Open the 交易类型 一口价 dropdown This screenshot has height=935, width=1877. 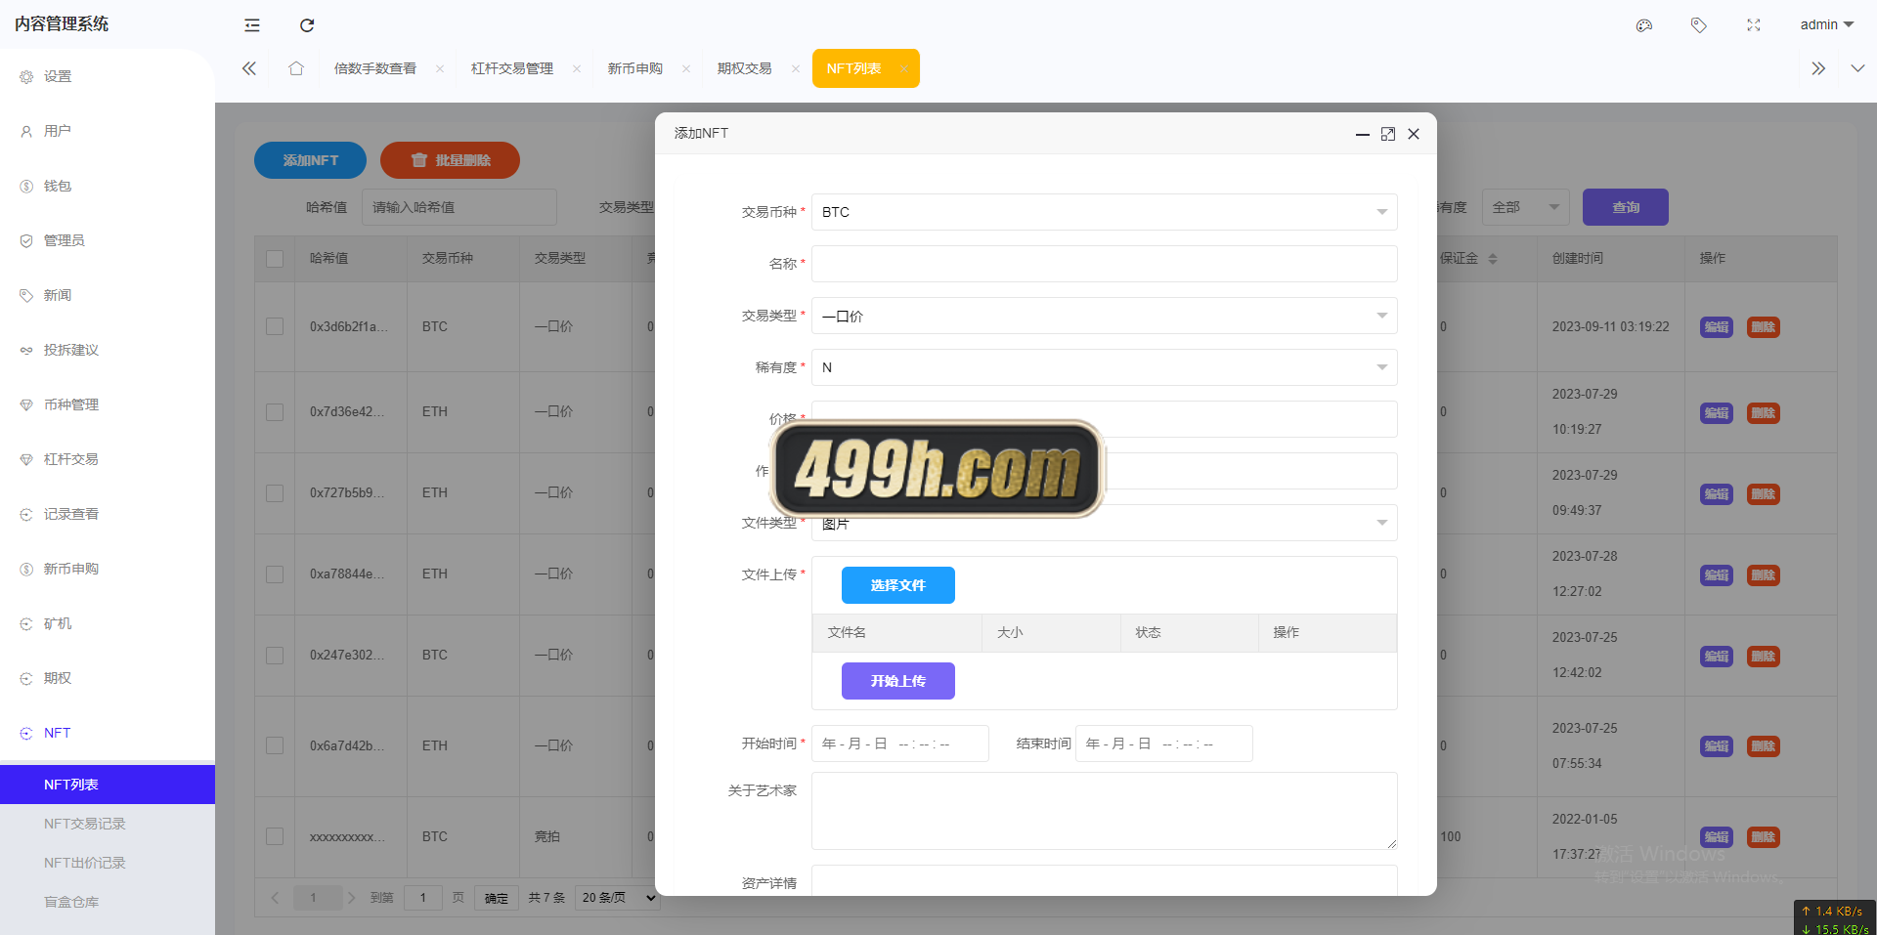(x=1105, y=316)
